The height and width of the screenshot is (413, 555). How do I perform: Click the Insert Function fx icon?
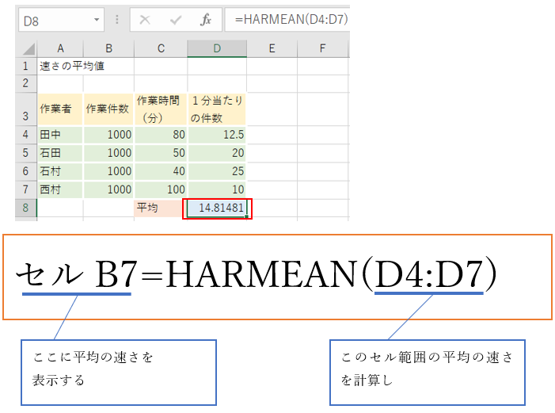205,20
